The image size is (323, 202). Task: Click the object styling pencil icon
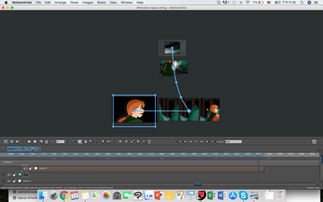(138, 142)
